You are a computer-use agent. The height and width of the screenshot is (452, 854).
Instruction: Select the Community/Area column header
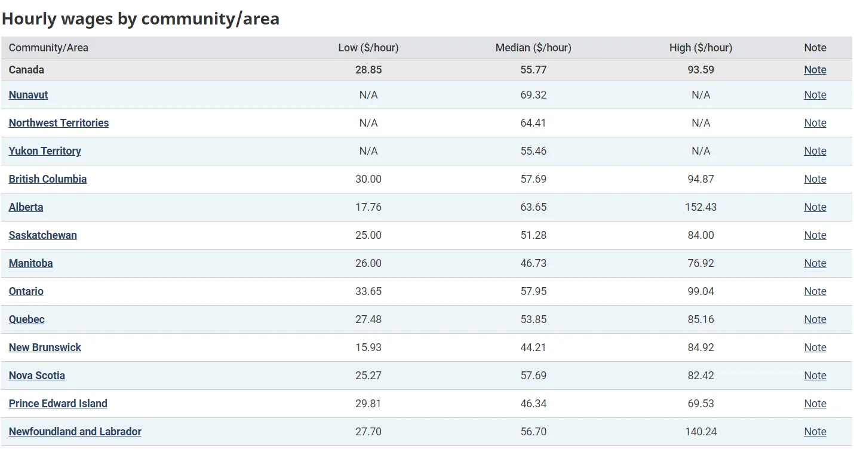[x=48, y=48]
